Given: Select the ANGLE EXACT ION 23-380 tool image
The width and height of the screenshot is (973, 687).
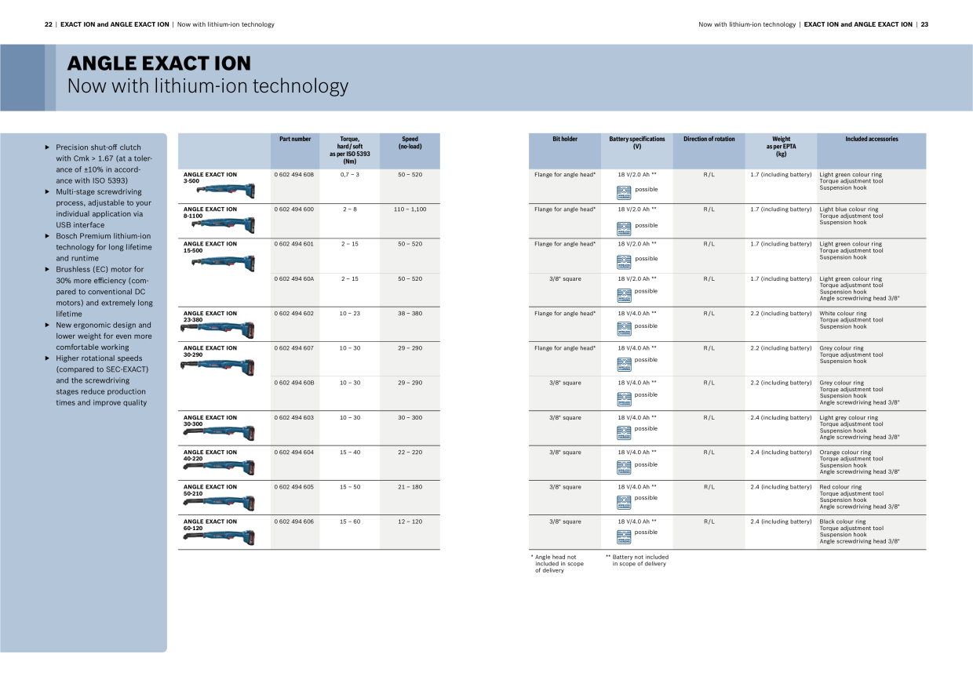Looking at the screenshot, I should click(x=217, y=328).
